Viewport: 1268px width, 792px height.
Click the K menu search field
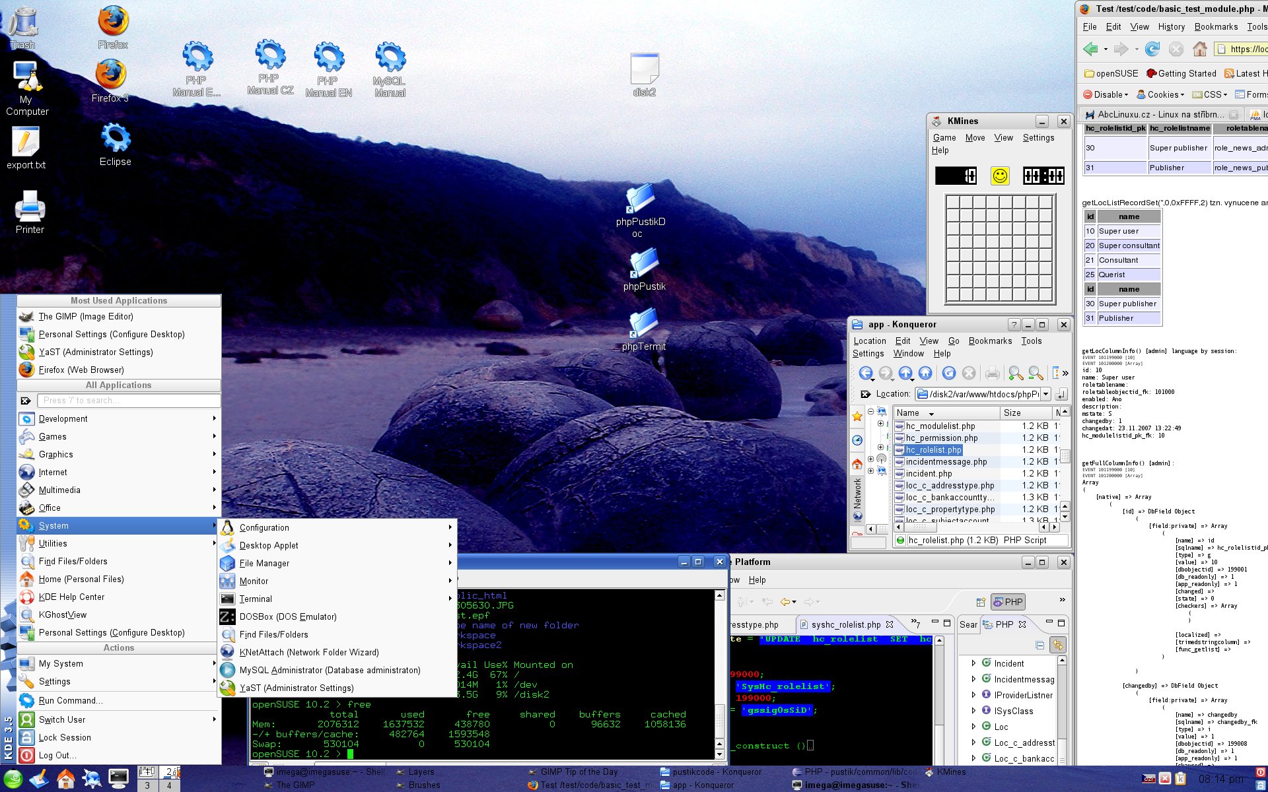coord(129,401)
